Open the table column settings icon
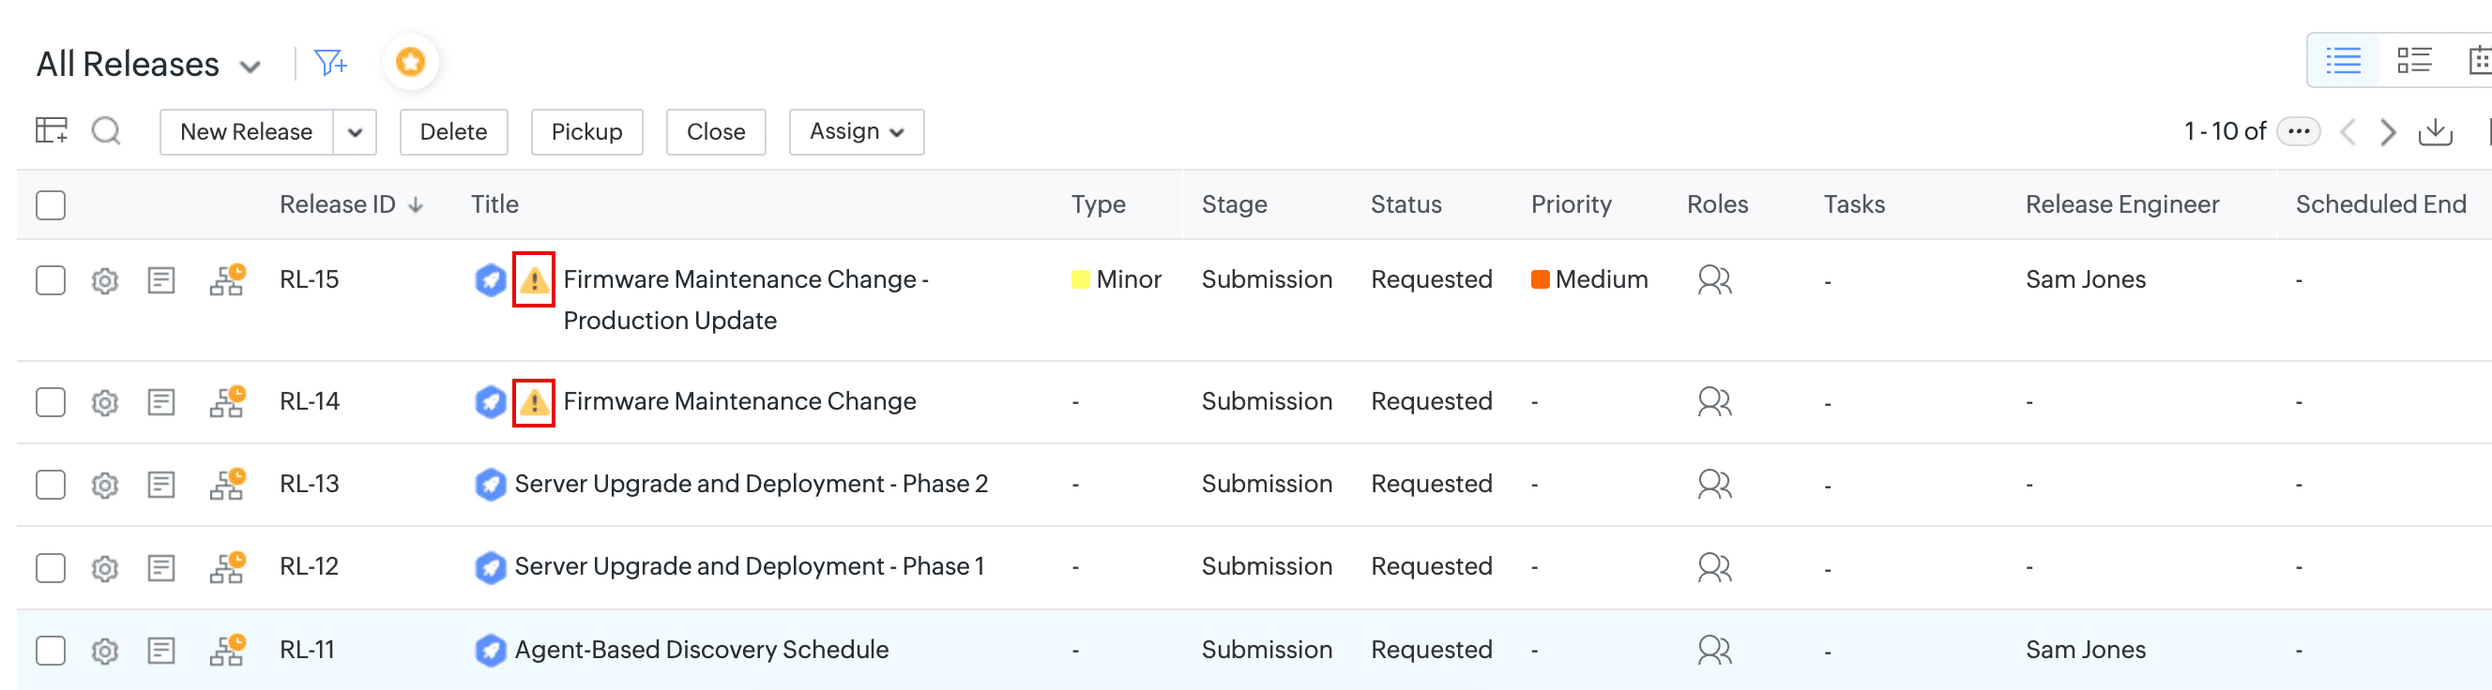 tap(52, 130)
